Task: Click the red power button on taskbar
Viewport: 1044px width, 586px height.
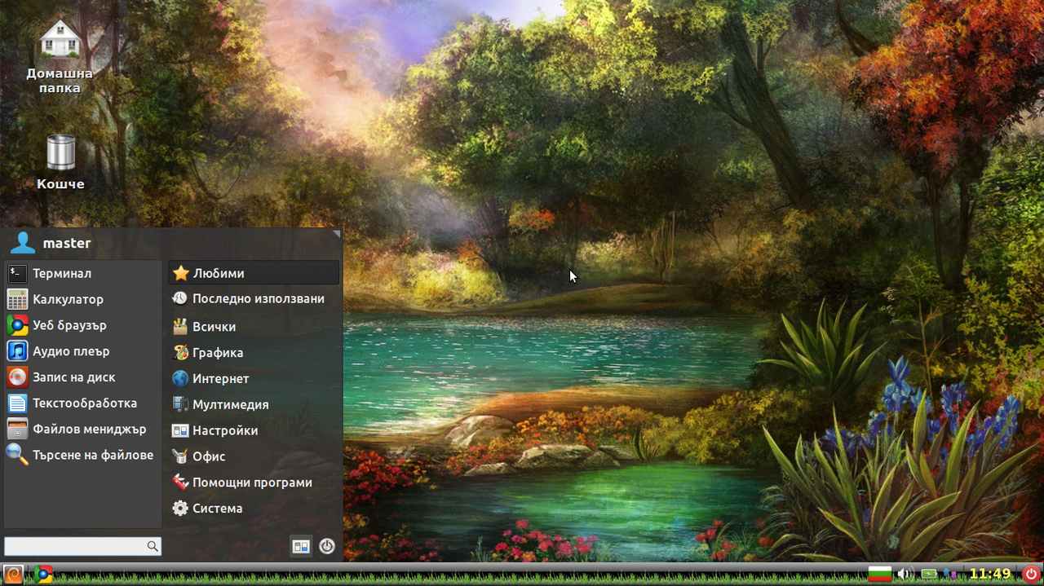Action: tap(1031, 574)
